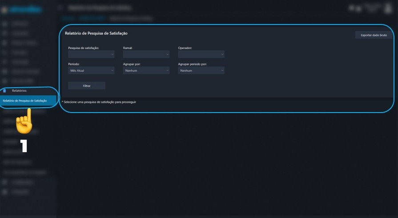Viewport: 398px width, 218px height.
Task: Click the note 'Selecione uma pesquisa de satisfação para prosseguir'
Action: coord(99,102)
